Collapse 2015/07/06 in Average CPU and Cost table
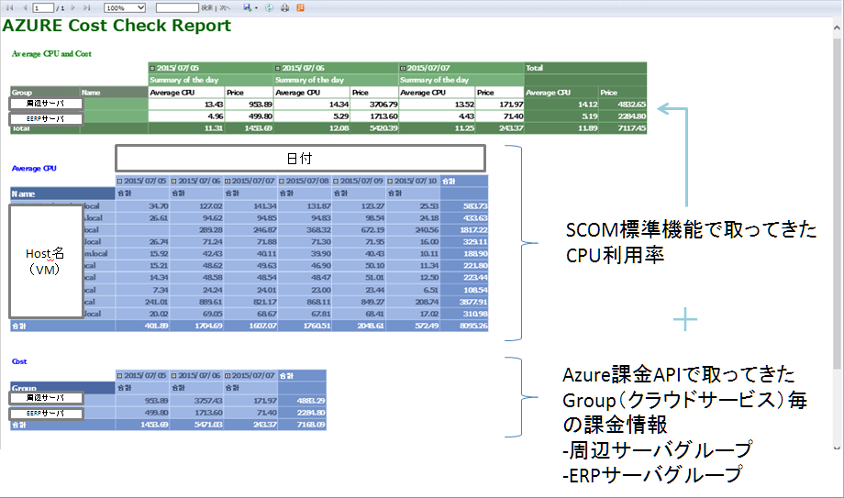844x498 pixels. point(278,69)
